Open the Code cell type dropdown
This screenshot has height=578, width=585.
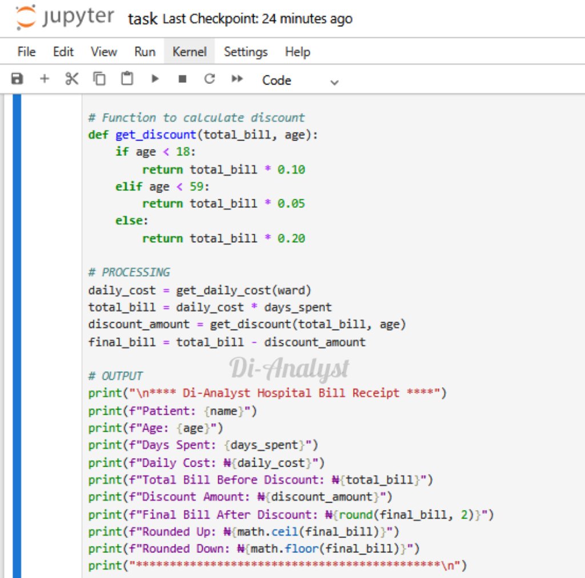[x=300, y=81]
